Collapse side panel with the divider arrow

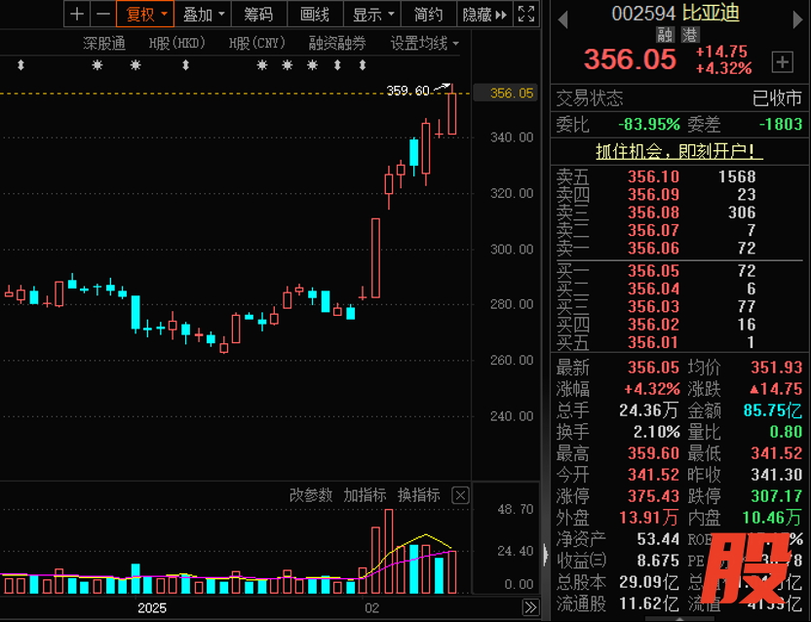[x=545, y=552]
